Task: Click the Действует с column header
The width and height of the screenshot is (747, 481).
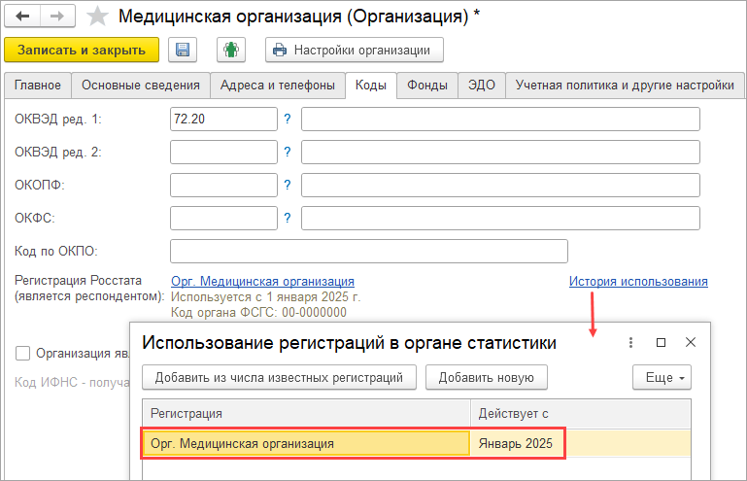Action: tap(580, 413)
